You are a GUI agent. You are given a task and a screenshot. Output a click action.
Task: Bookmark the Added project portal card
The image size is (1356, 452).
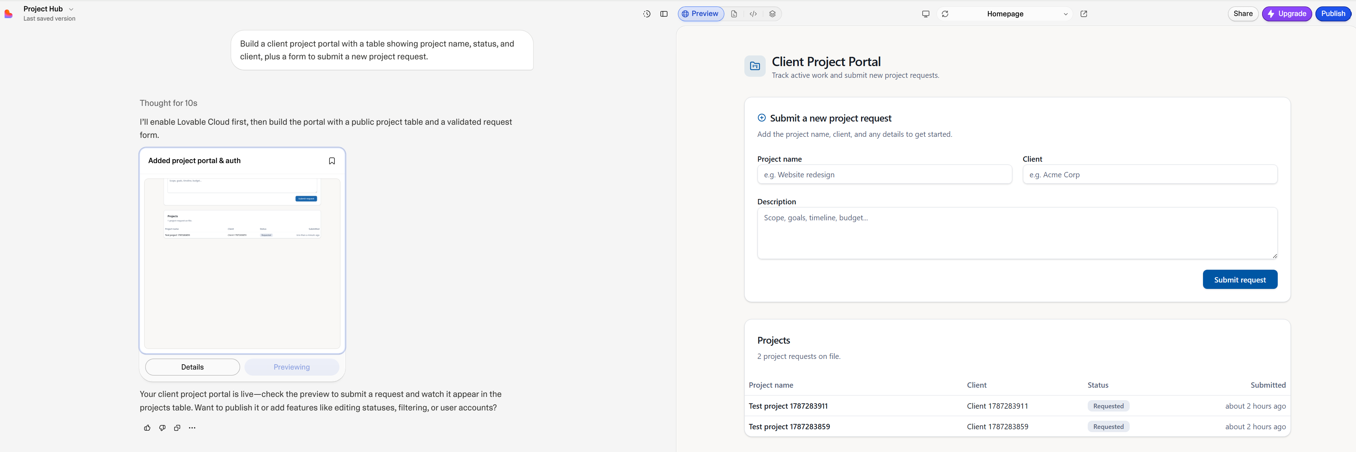pos(332,161)
